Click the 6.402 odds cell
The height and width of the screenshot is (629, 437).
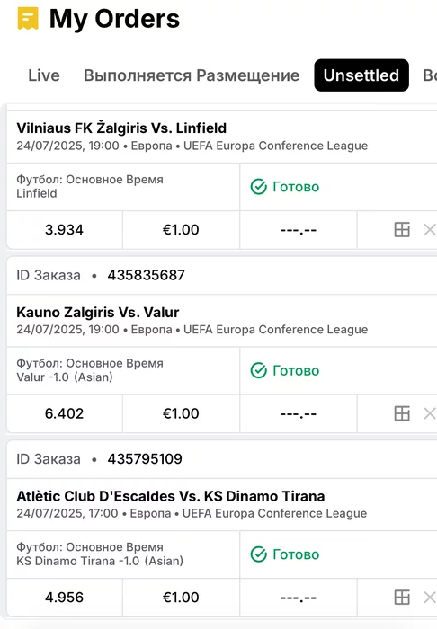(x=64, y=413)
